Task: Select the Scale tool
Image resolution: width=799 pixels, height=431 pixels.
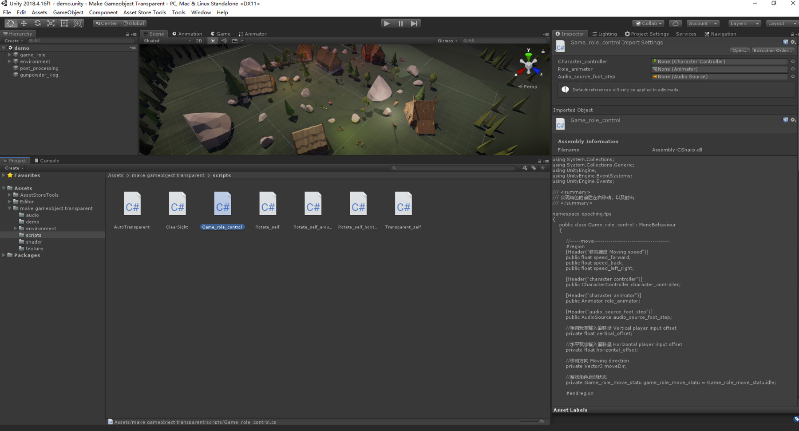Action: pos(51,23)
